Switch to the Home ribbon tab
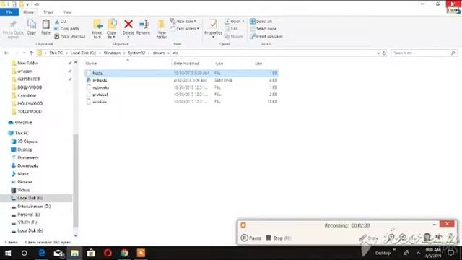 coord(29,12)
